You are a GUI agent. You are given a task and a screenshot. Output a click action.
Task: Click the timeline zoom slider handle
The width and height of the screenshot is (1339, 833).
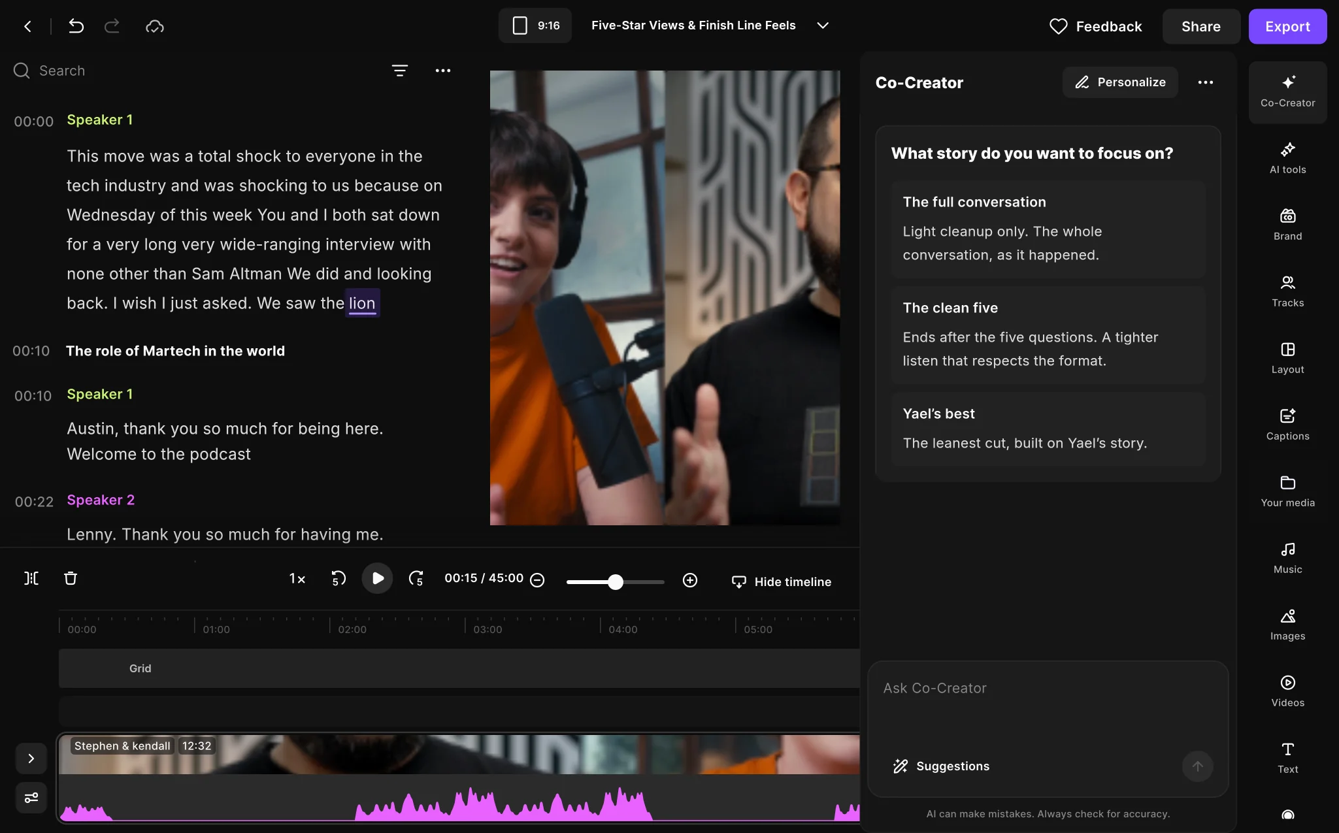tap(615, 582)
